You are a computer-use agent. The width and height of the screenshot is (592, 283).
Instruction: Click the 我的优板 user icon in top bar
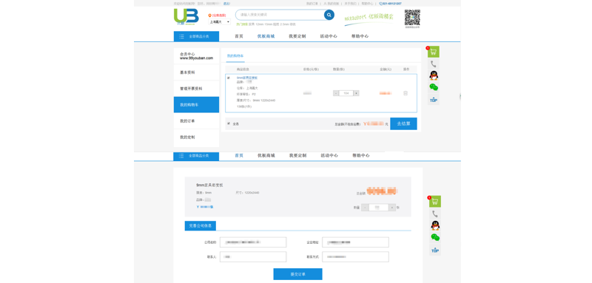pyautogui.click(x=325, y=4)
